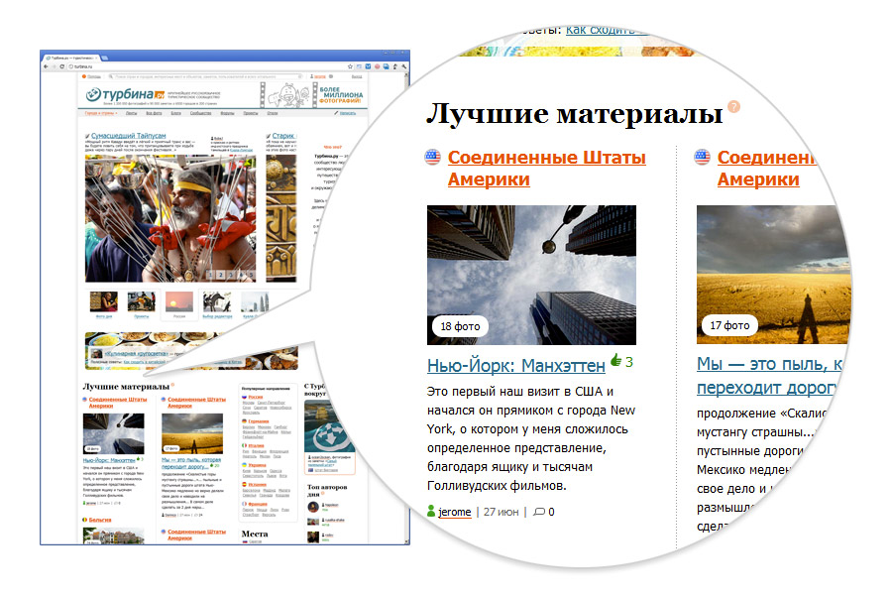Screen dimensions: 892x595
Task: Click the browser window vertical scrollbar
Action: (x=406, y=307)
